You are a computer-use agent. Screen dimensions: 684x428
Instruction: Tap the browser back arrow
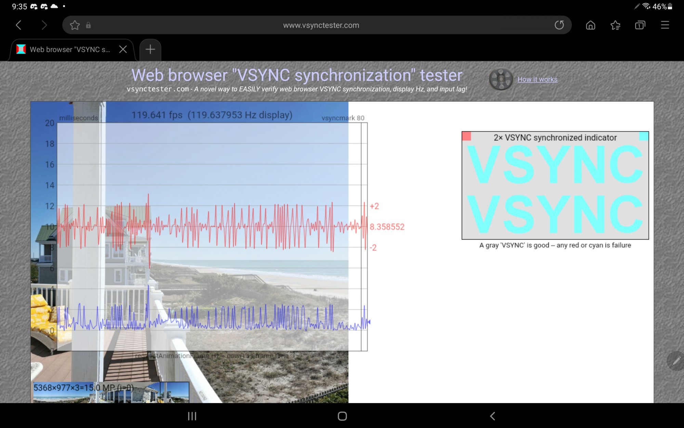point(19,25)
